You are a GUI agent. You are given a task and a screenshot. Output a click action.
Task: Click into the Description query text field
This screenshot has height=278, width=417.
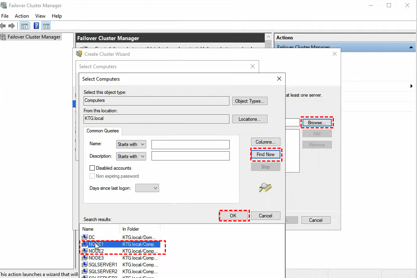click(190, 156)
